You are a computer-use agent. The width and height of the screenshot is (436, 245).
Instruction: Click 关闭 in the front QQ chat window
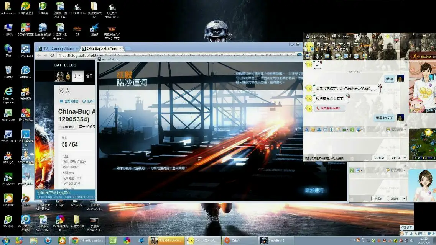pos(379,158)
